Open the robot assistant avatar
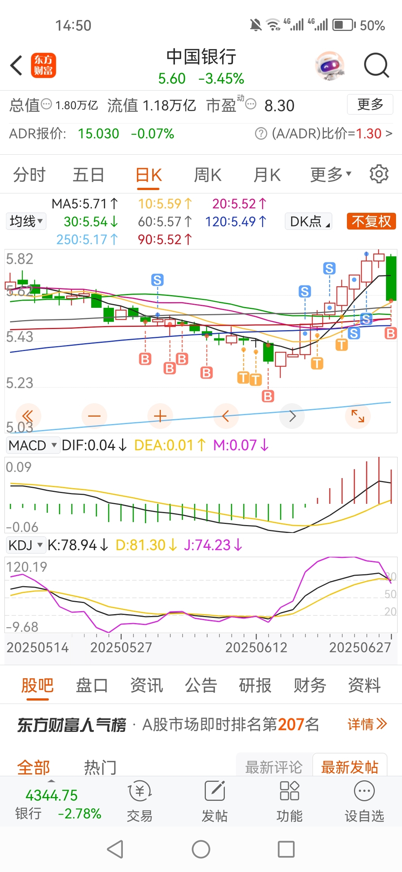 pos(329,66)
